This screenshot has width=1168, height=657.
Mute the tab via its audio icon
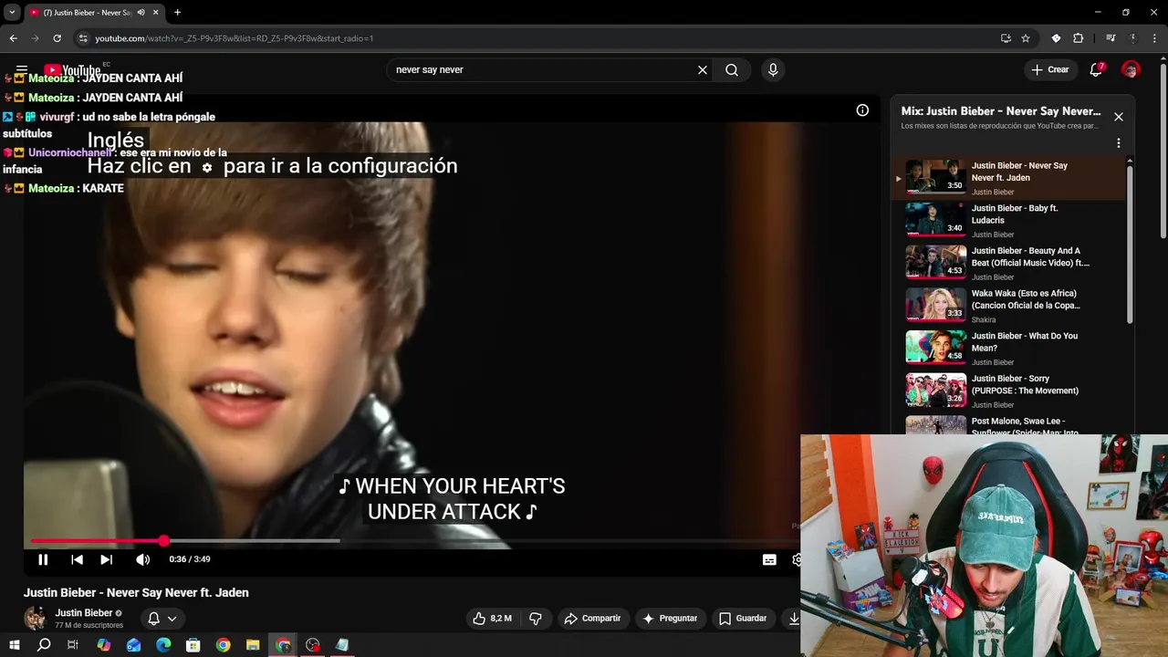pos(141,13)
